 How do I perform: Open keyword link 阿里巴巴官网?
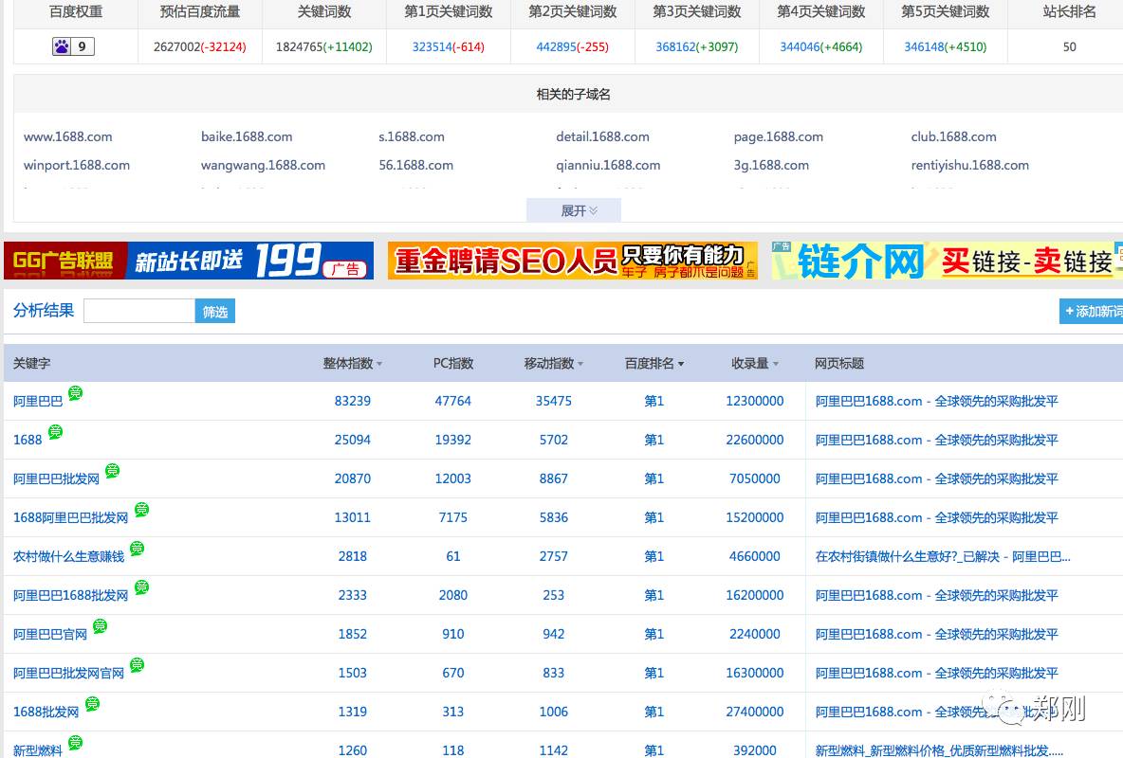50,634
